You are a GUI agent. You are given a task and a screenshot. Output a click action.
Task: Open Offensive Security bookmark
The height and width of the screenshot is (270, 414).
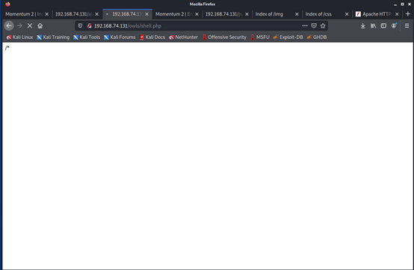pyautogui.click(x=224, y=37)
